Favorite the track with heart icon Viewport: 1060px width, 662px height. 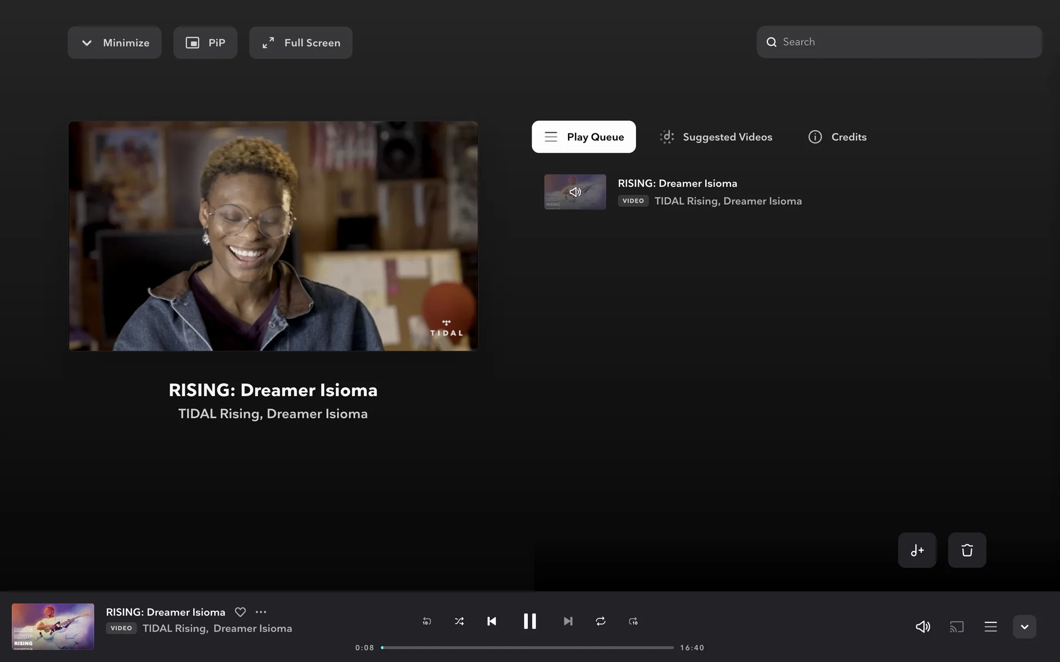[240, 612]
